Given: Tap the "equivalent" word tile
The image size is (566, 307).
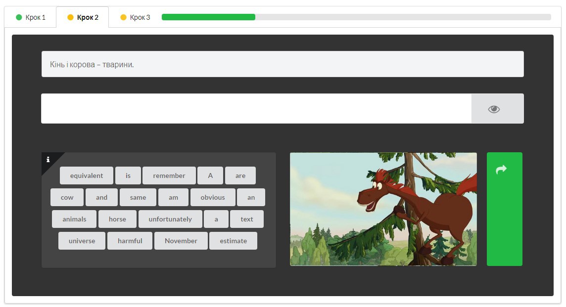Looking at the screenshot, I should click(x=86, y=175).
